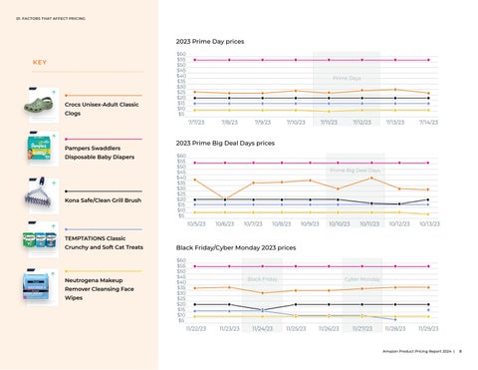478x370 pixels.
Task: Click the orange Crocs point at 10/5/23
Action: coord(195,180)
